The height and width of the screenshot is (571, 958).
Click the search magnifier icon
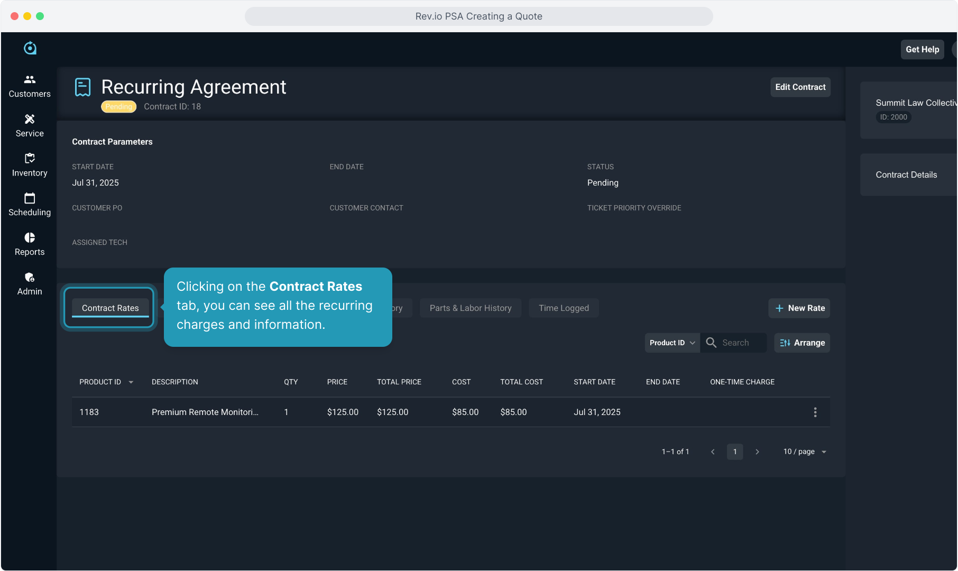(711, 343)
